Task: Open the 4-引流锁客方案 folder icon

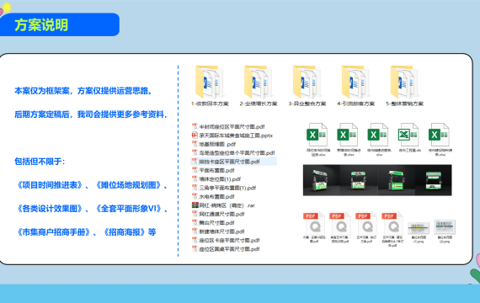Action: pos(355,82)
